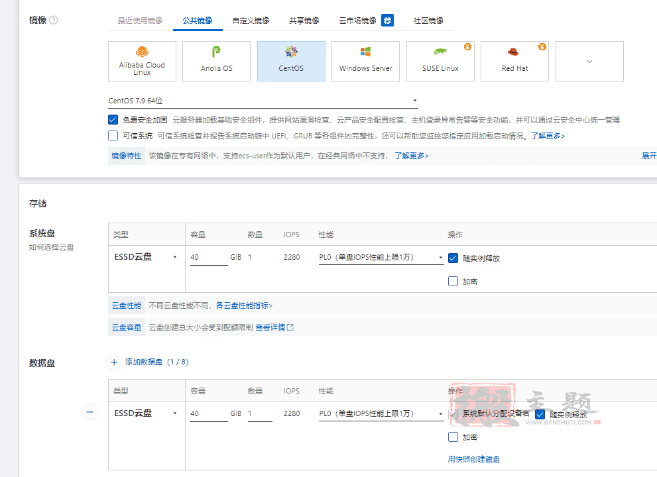Enable data disk 加密 checkbox
The height and width of the screenshot is (477, 657).
tap(453, 437)
